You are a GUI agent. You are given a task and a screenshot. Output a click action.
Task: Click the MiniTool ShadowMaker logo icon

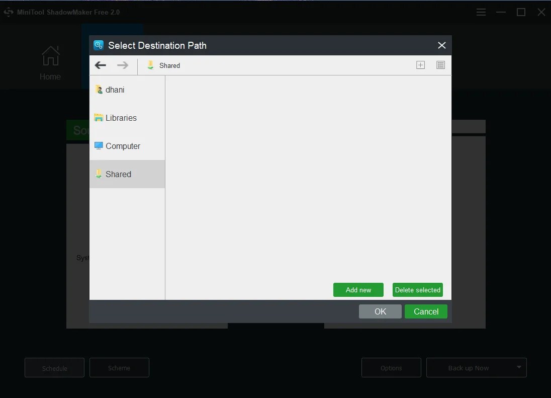[x=8, y=12]
